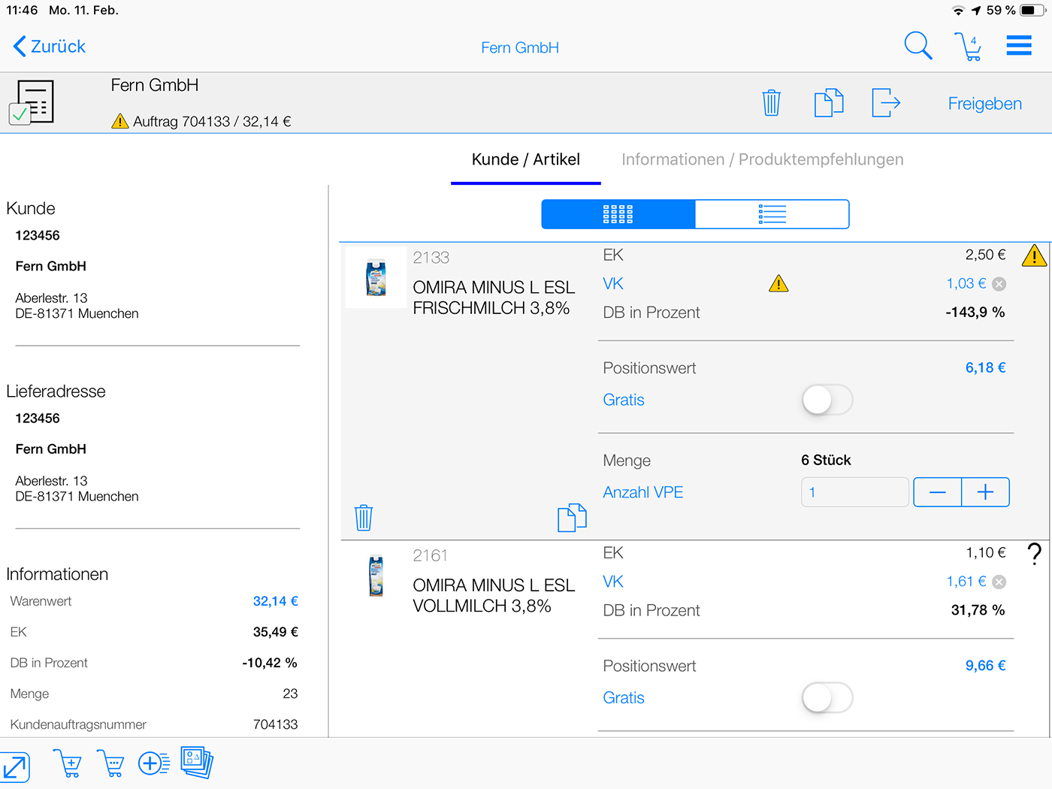Select the OMIRA MINUS L ESL FRISCHMILCH title
Viewport: 1052px width, 789px height.
click(494, 298)
